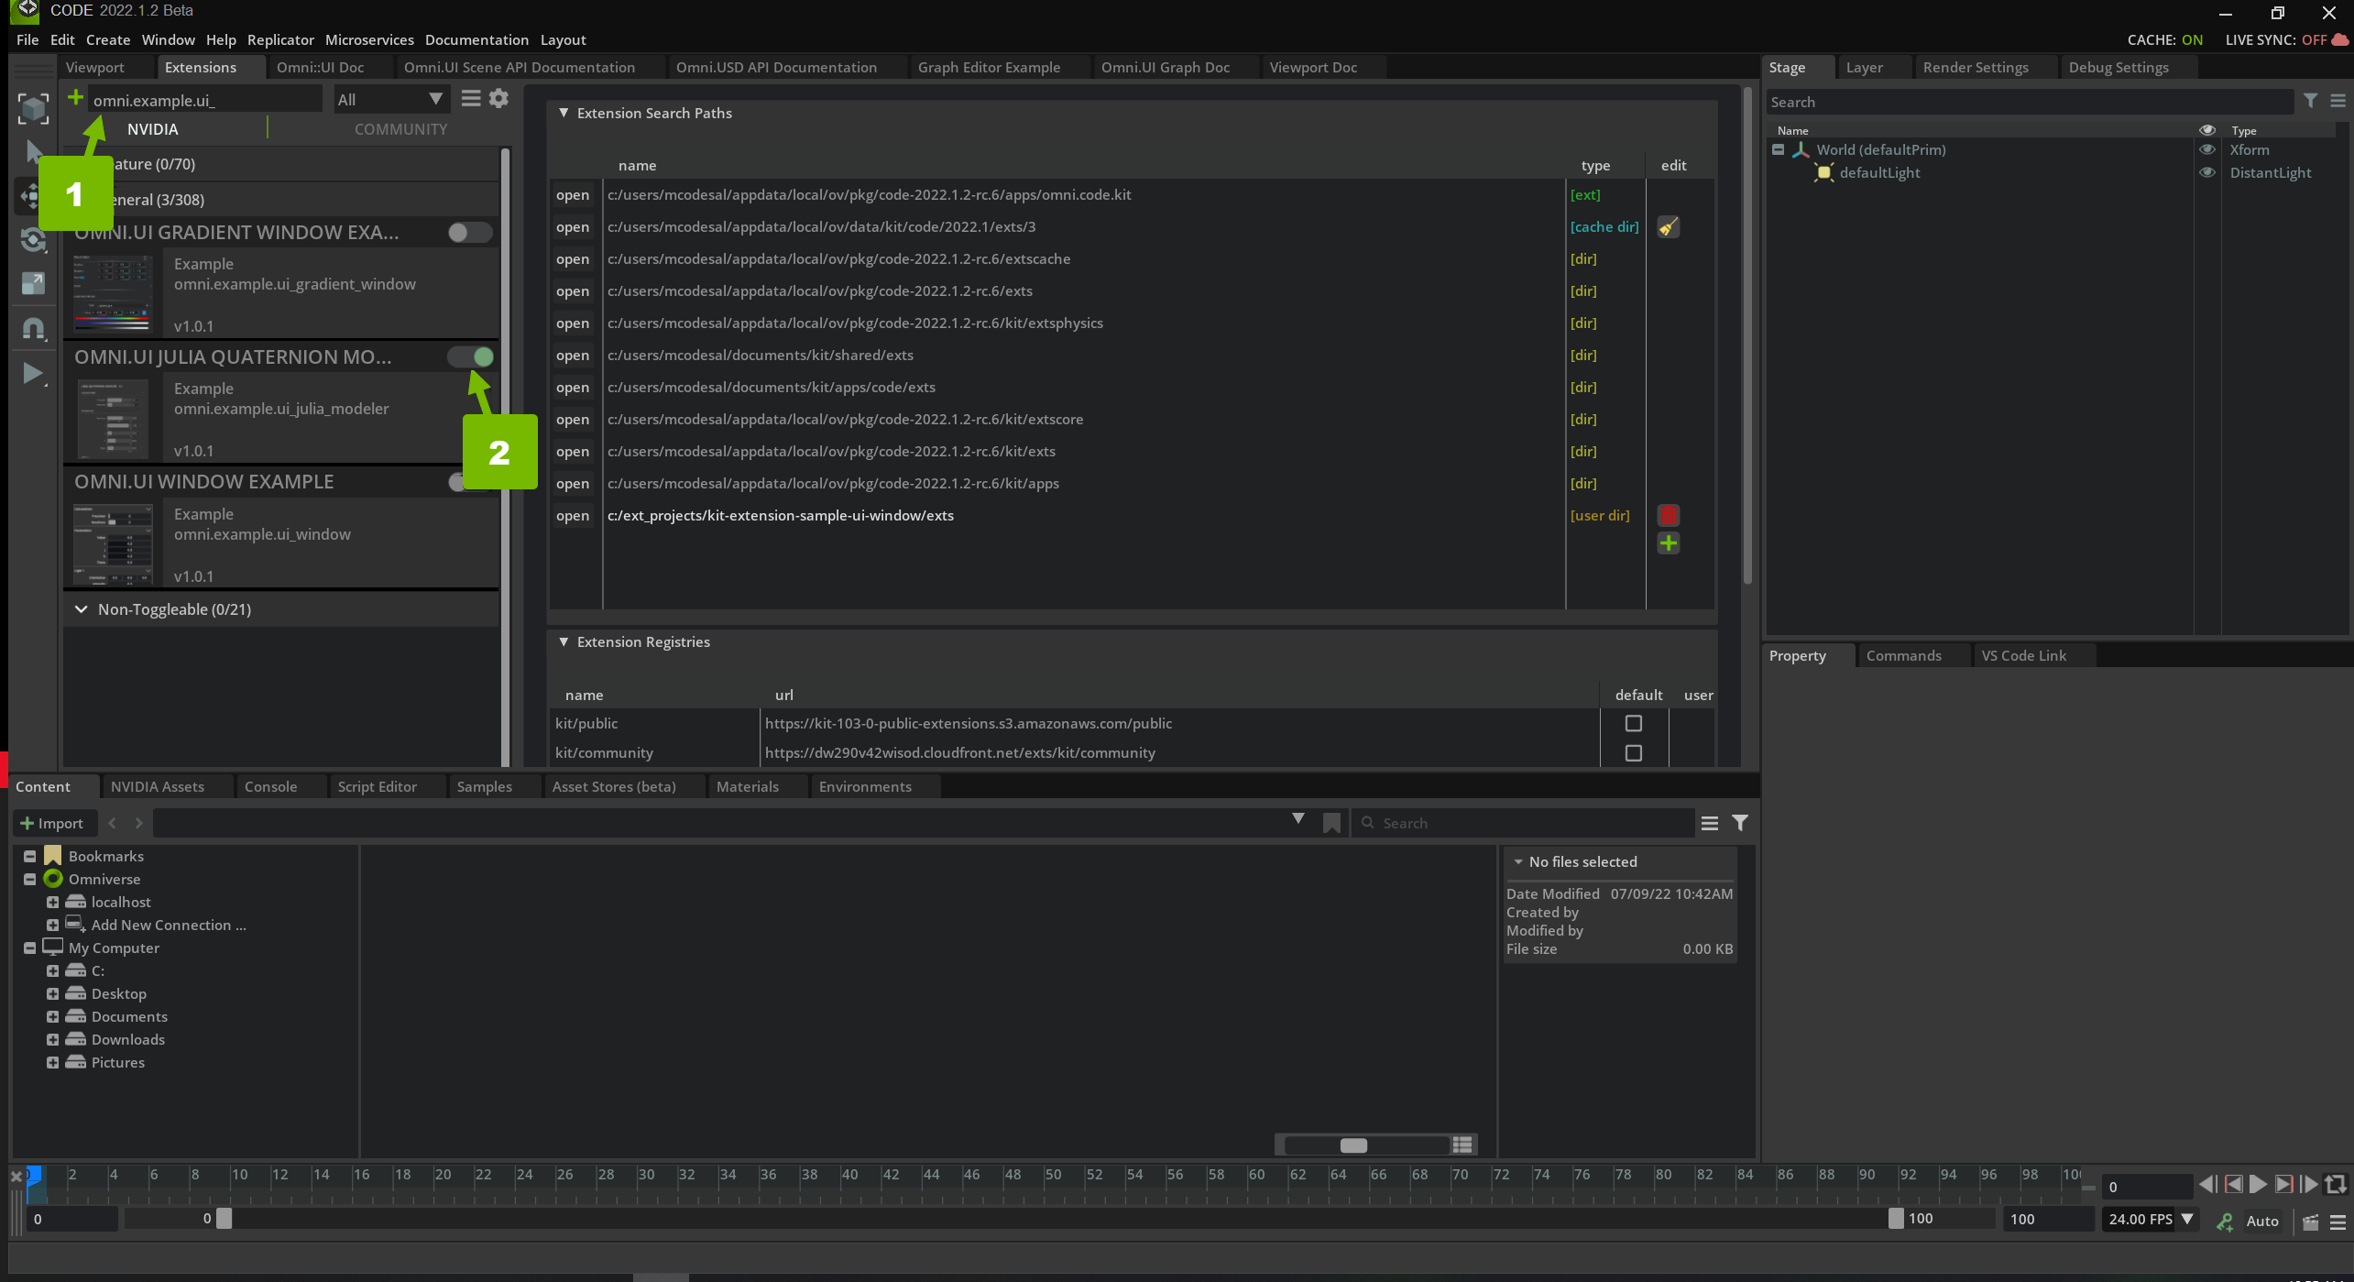This screenshot has height=1282, width=2354.
Task: Play the timeline animation
Action: (x=2258, y=1185)
